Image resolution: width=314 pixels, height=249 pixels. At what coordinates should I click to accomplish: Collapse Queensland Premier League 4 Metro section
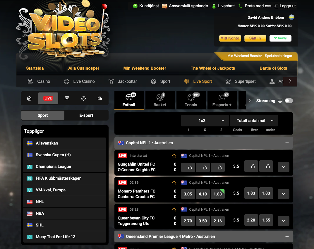point(287,236)
